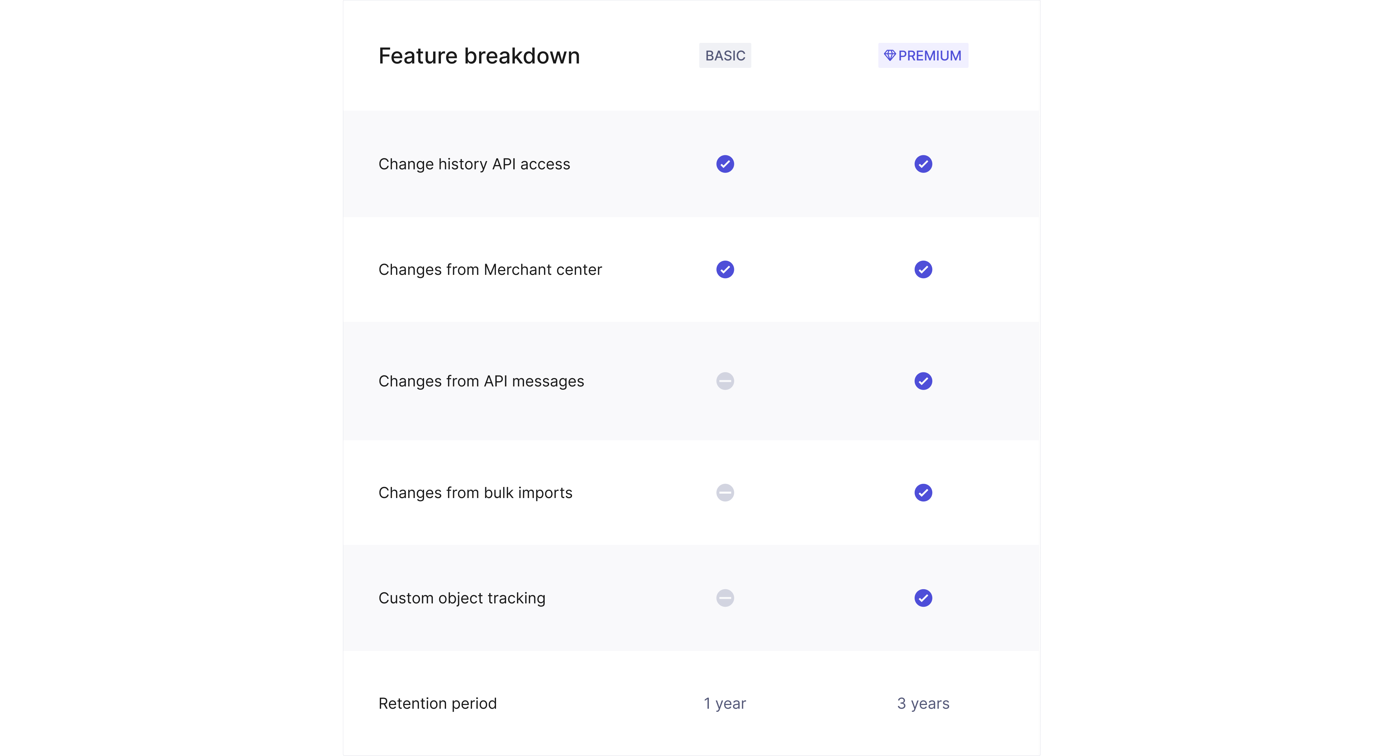
Task: Click Premium checkmark for Changes from Merchant center
Action: [923, 269]
